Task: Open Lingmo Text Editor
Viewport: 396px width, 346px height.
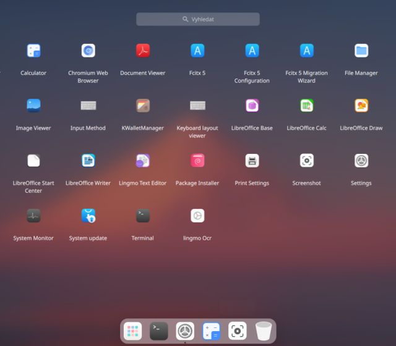Action: pos(143,161)
